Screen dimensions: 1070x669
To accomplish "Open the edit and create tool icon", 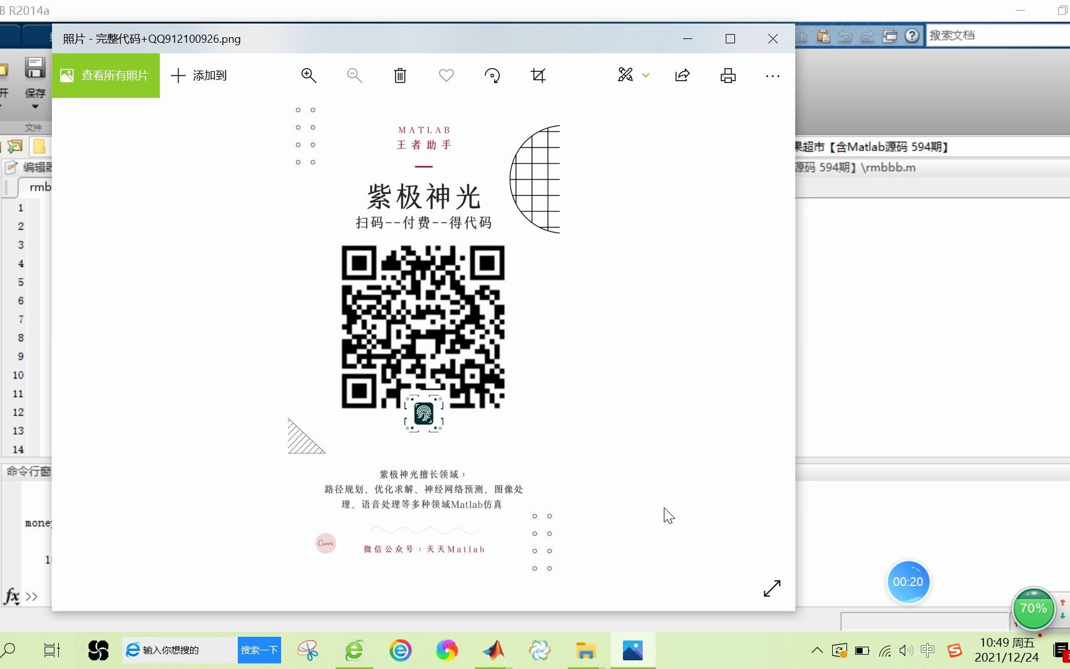I will [x=625, y=75].
